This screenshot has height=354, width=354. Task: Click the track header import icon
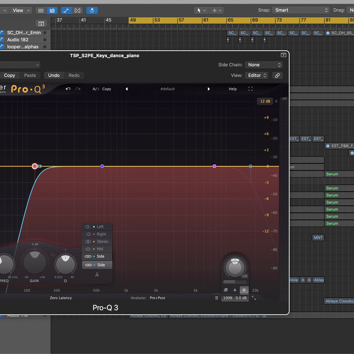[41, 23]
